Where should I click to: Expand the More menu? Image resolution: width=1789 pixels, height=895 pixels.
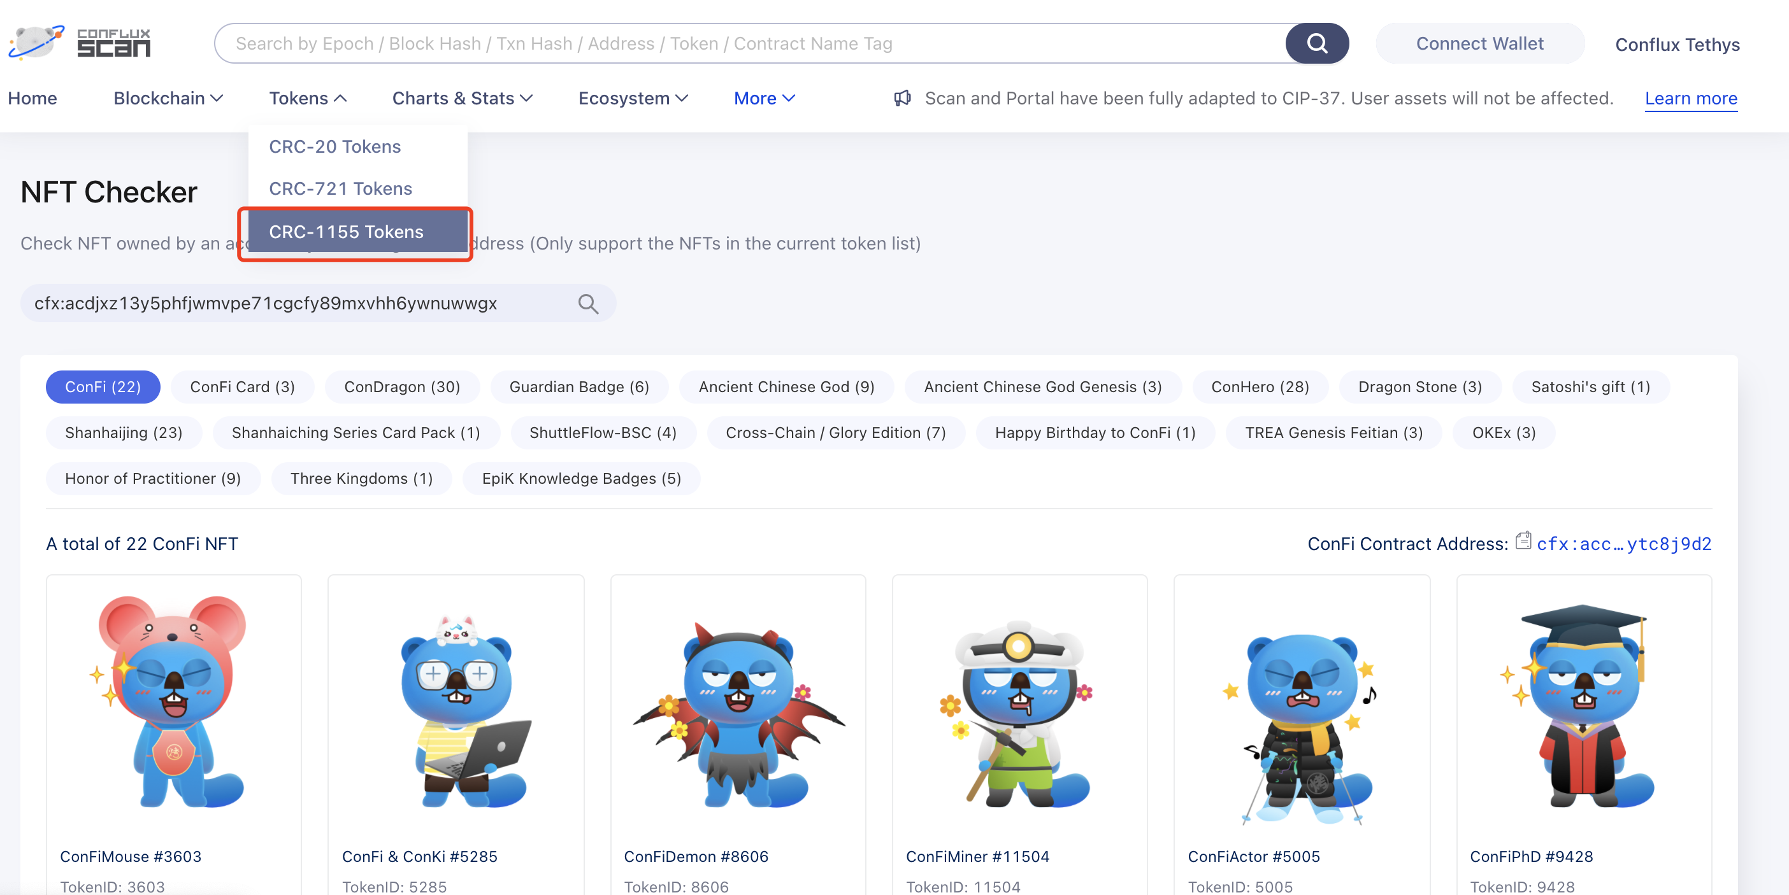tap(764, 98)
